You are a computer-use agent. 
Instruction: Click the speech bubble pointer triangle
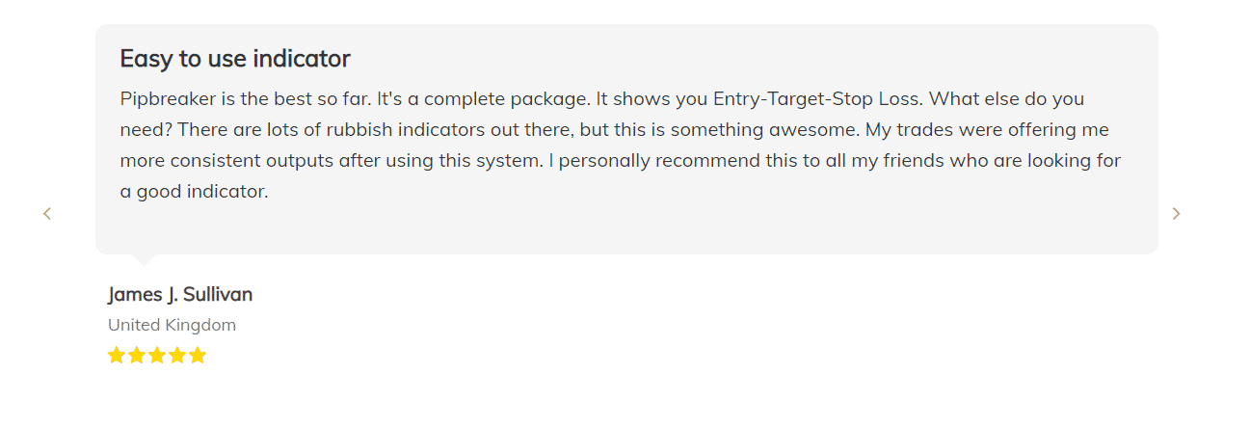click(x=143, y=259)
